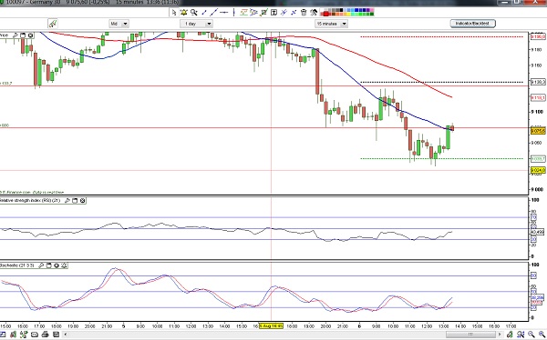Save the chart with floppy disk icon
The width and height of the screenshot is (547, 340).
tap(56, 335)
